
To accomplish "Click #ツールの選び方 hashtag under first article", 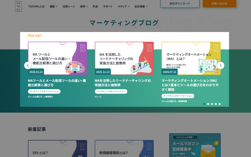I will point(35,97).
